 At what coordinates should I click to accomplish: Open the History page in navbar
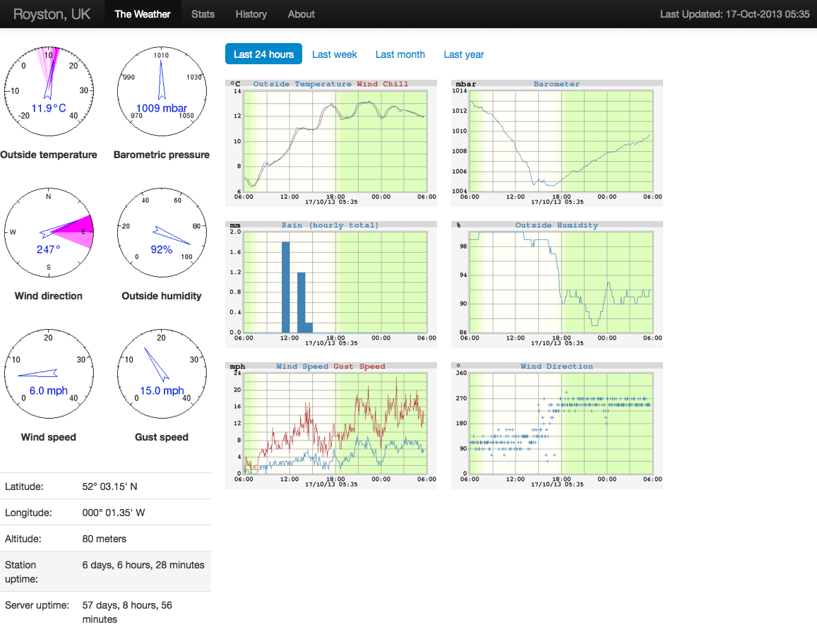[251, 14]
